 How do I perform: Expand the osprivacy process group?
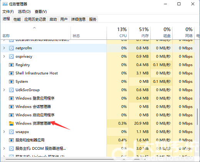click(x=4, y=56)
